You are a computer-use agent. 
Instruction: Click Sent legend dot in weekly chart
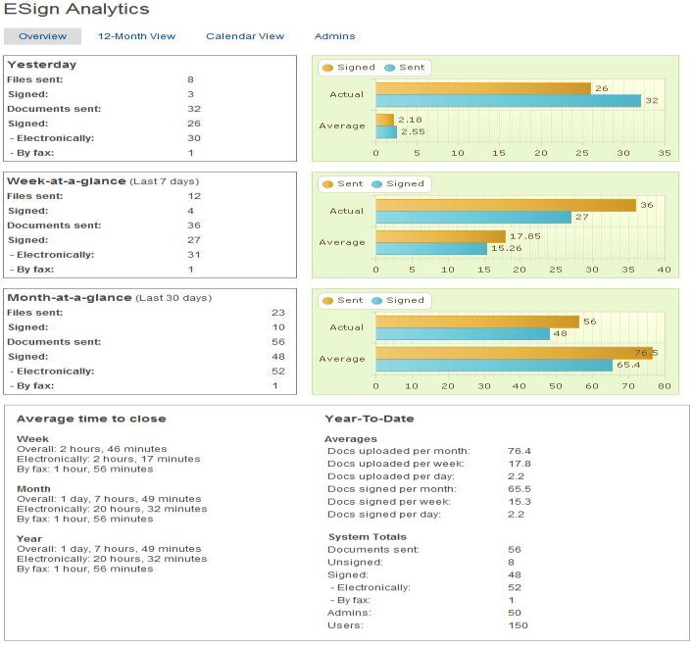(327, 184)
